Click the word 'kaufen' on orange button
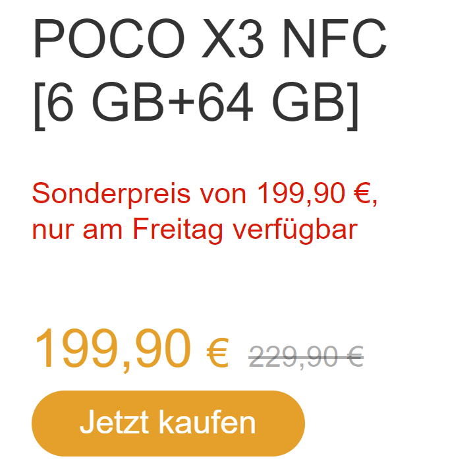 (x=208, y=422)
